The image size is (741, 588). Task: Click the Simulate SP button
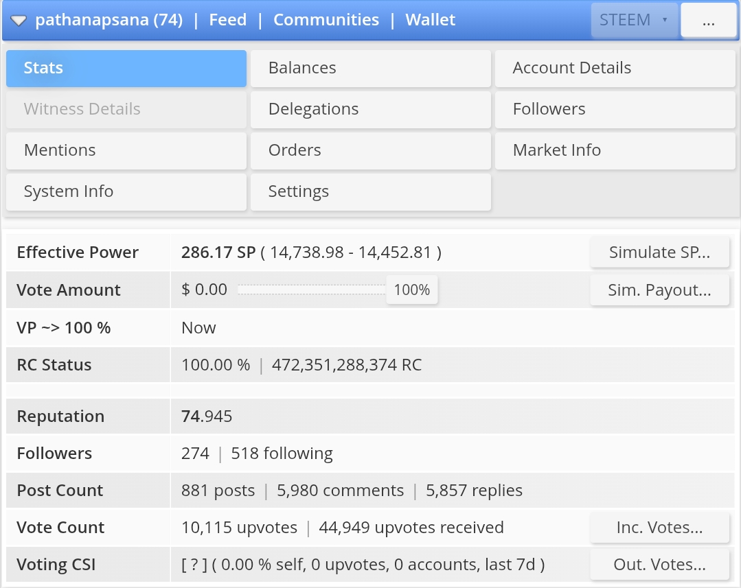coord(659,252)
